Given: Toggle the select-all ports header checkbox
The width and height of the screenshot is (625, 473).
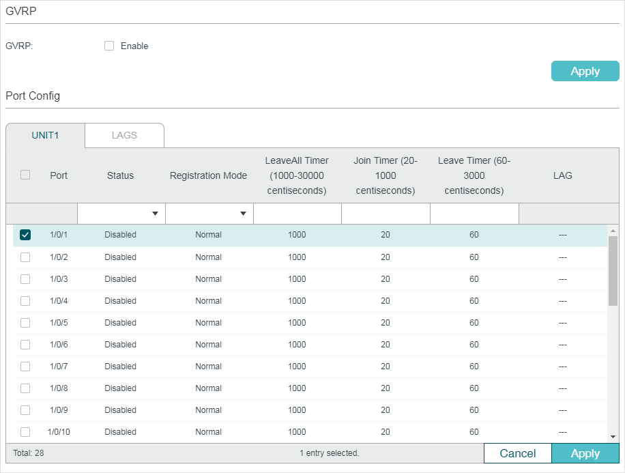Looking at the screenshot, I should click(x=25, y=175).
